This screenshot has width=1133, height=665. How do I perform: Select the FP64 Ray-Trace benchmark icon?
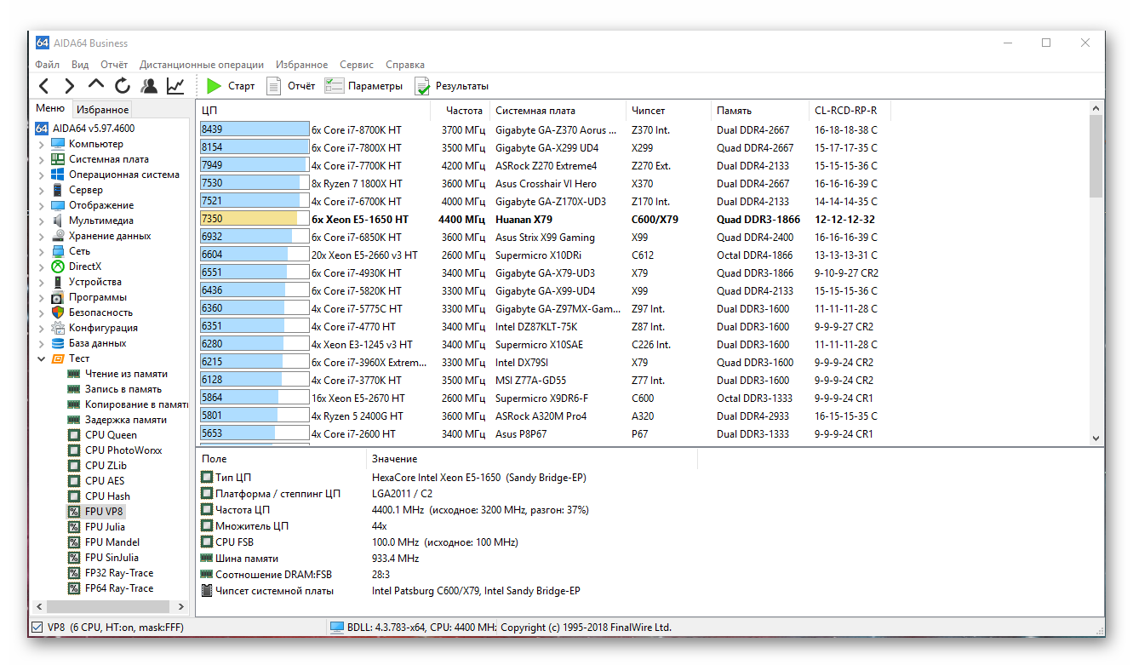pyautogui.click(x=74, y=588)
